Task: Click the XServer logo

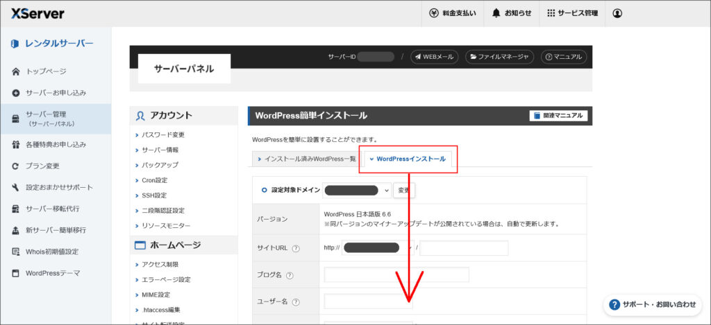Action: coord(37,14)
